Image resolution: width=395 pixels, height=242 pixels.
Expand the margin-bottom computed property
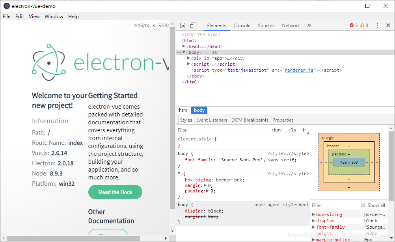click(x=314, y=240)
